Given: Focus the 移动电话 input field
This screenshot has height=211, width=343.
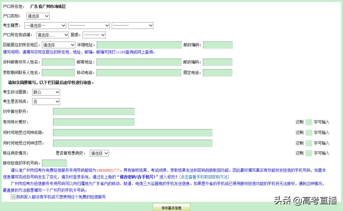Looking at the screenshot, I should 139,73.
